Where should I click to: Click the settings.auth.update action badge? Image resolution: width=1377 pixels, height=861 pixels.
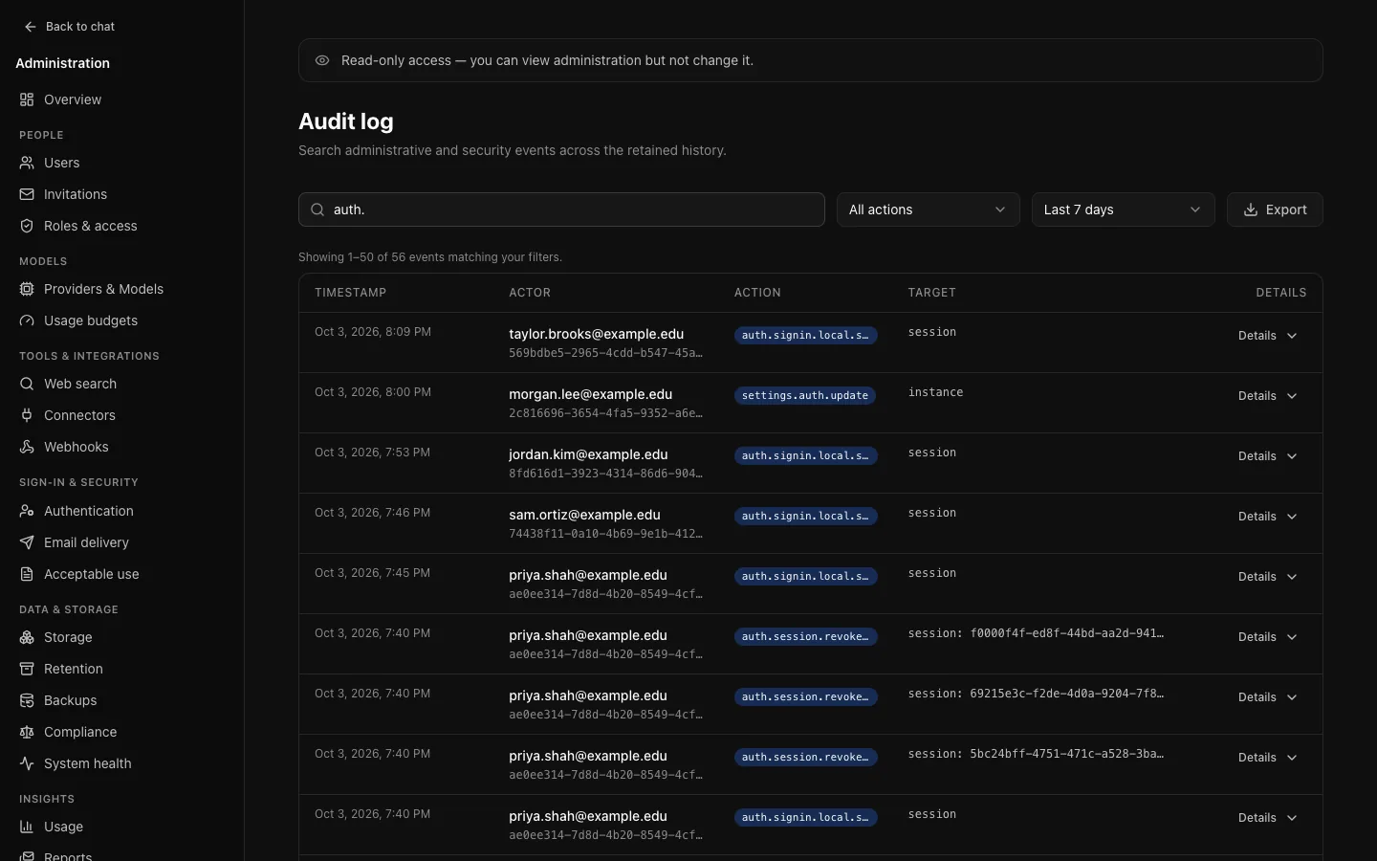(x=805, y=395)
